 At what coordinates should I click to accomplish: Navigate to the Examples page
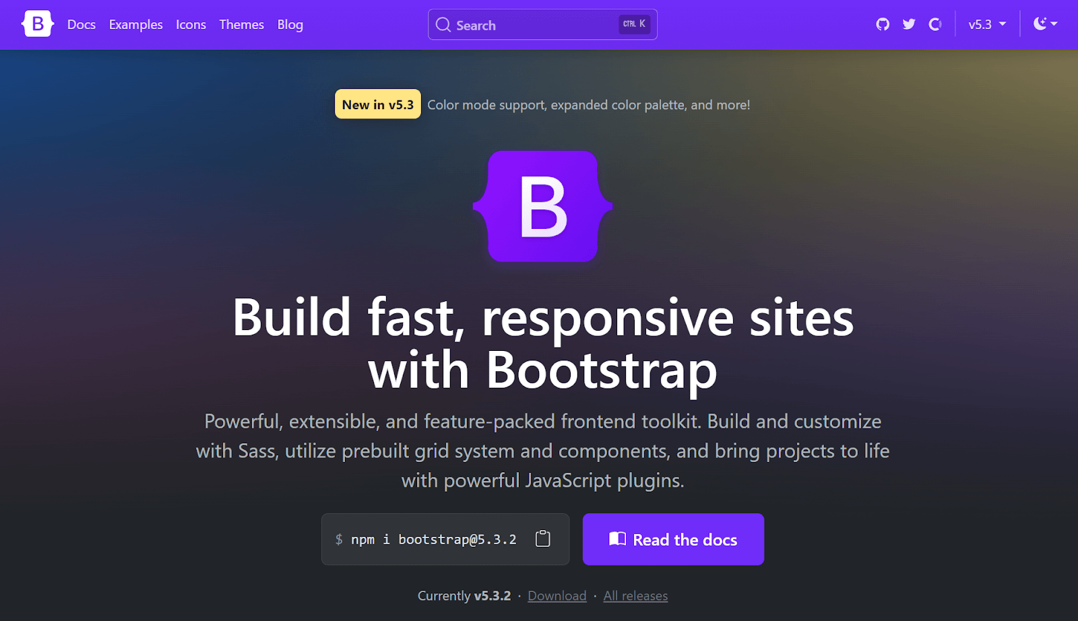[135, 24]
